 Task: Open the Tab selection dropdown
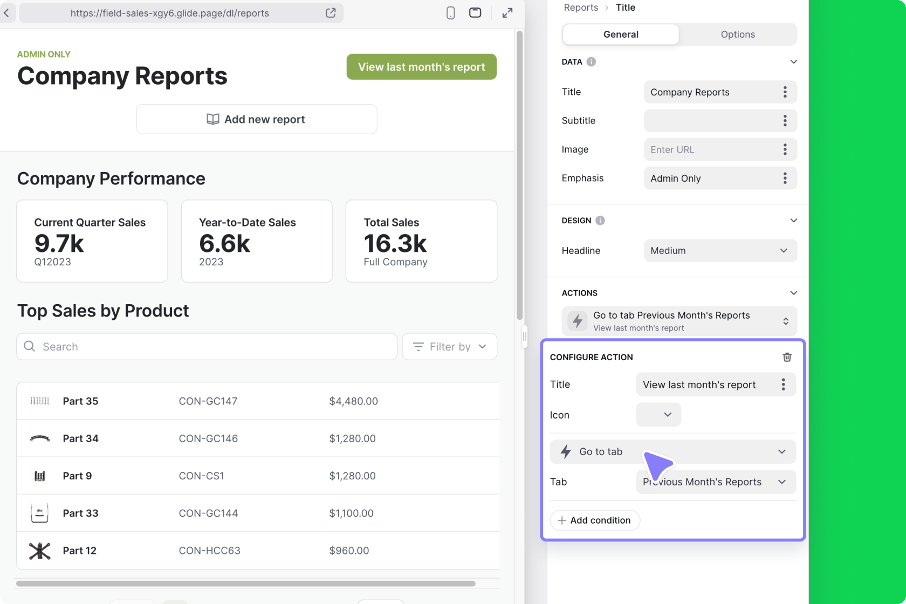tap(715, 482)
